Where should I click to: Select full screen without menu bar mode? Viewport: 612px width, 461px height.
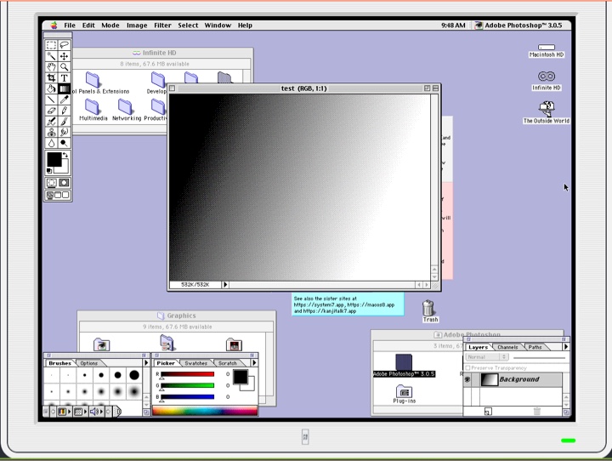point(65,195)
